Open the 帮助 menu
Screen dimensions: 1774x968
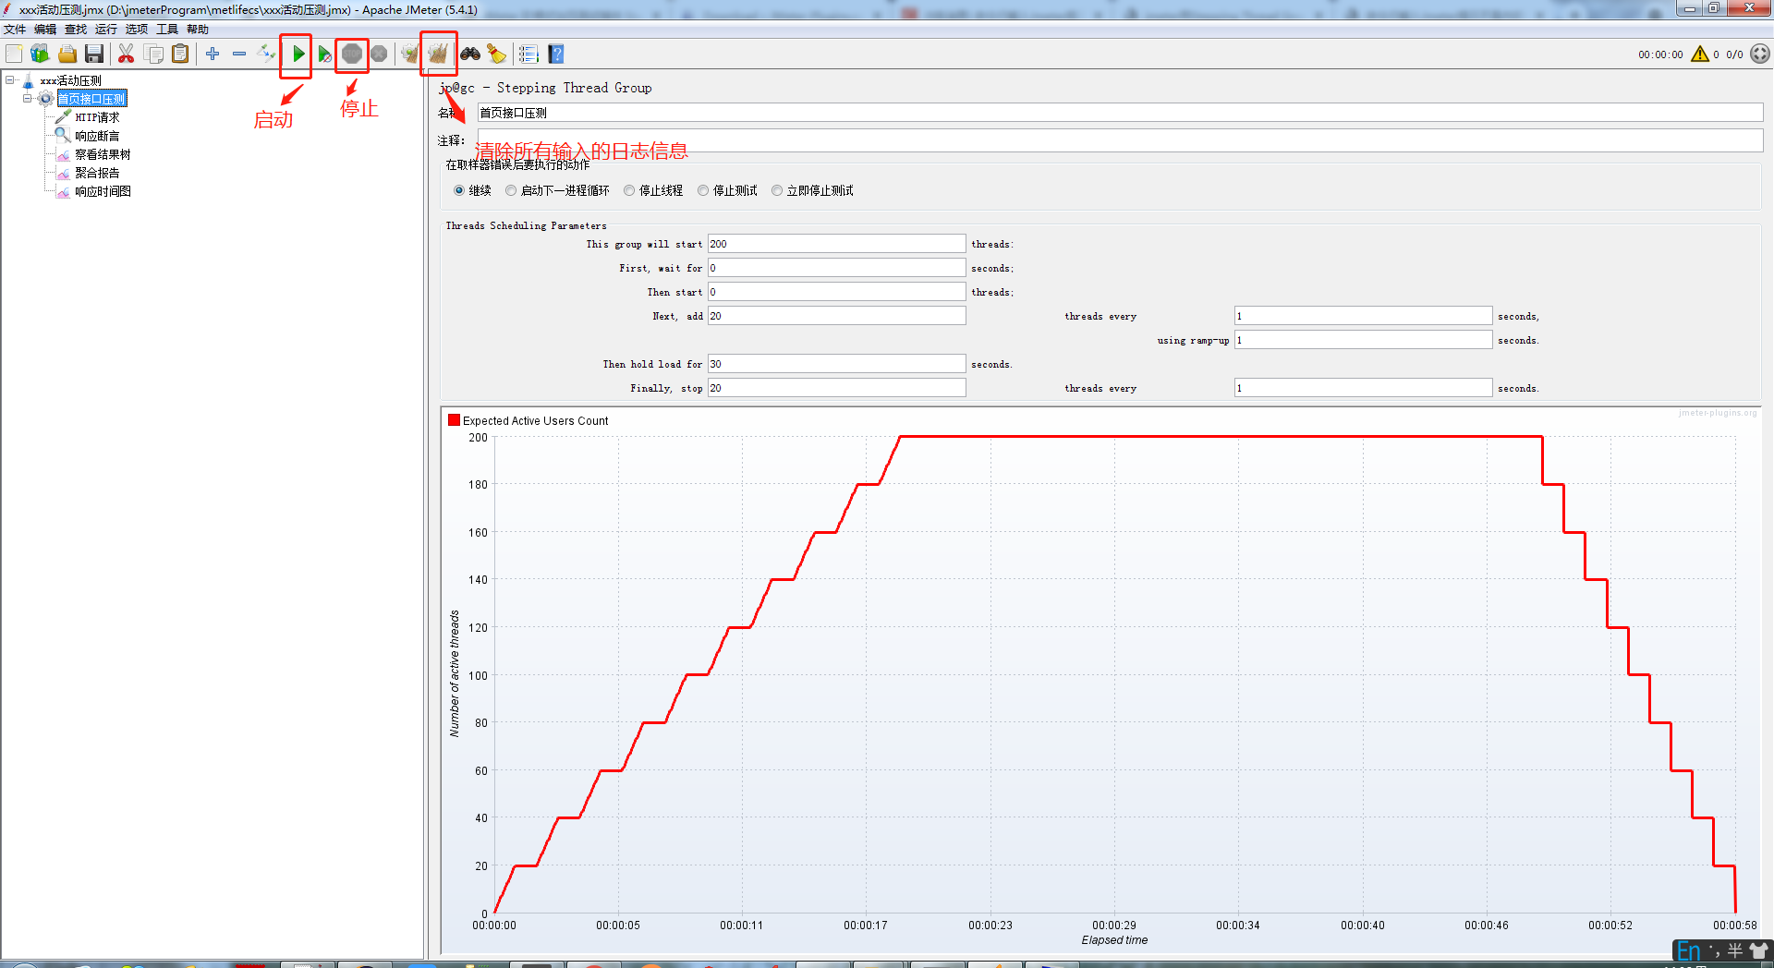click(x=198, y=29)
